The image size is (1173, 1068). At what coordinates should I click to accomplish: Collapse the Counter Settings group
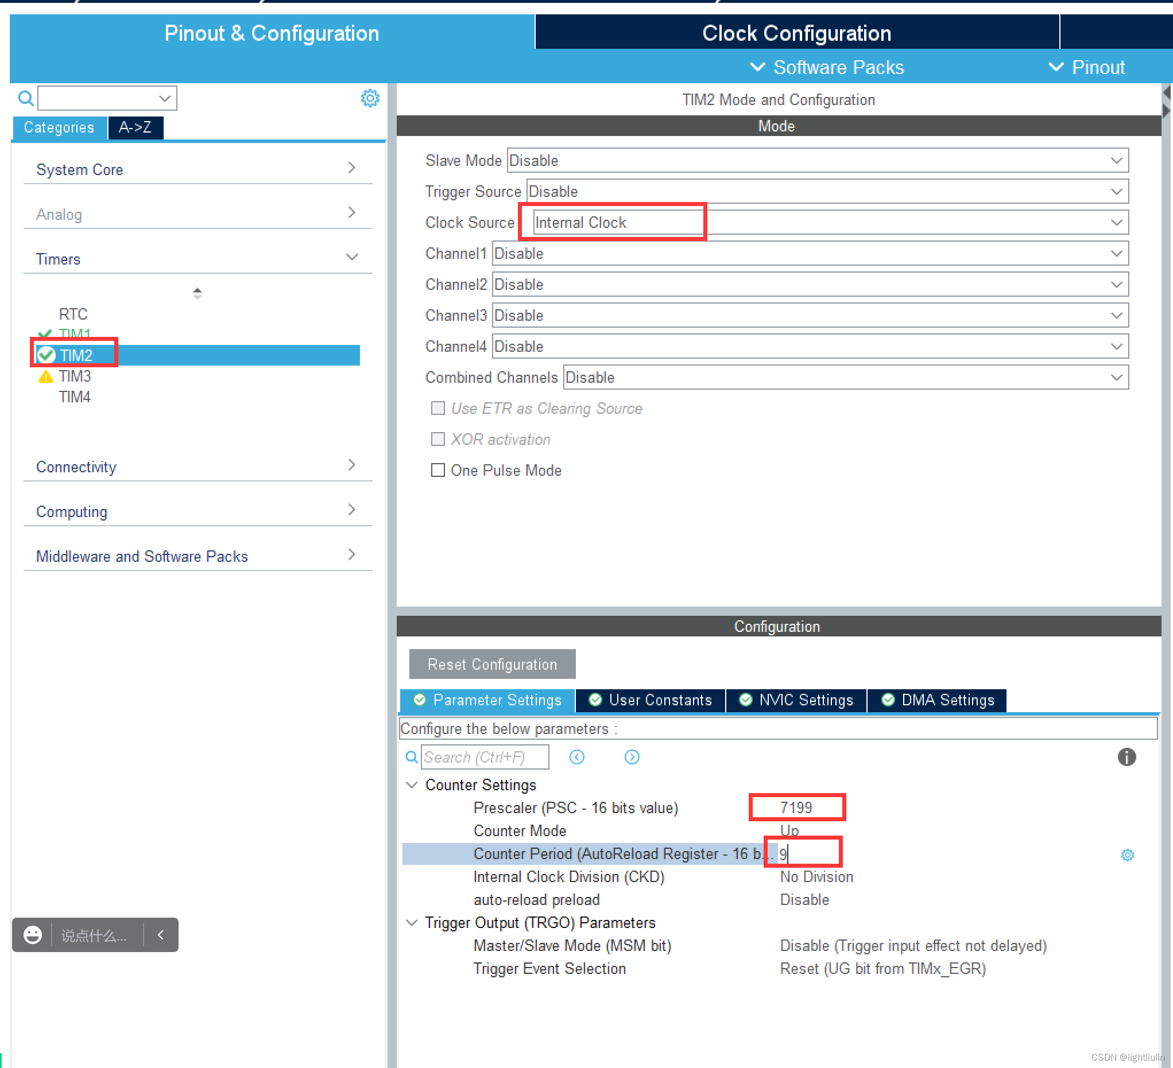[x=412, y=785]
